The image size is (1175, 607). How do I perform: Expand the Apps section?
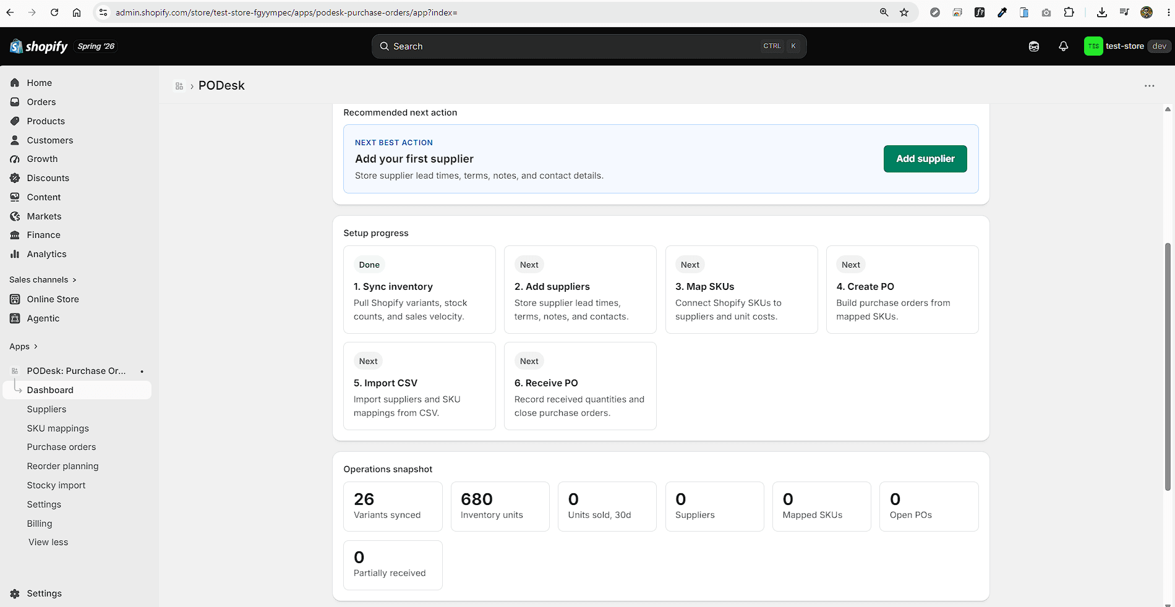23,347
